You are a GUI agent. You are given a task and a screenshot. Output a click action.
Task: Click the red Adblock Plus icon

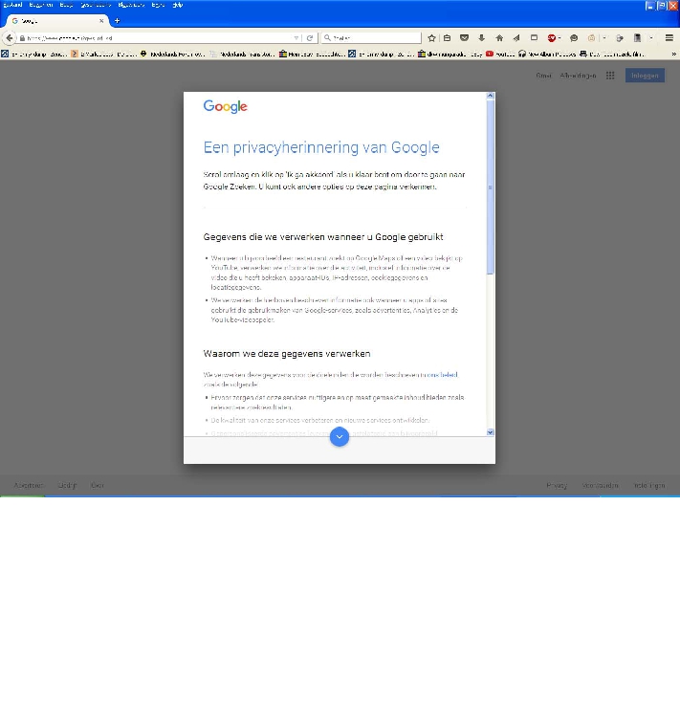[x=551, y=38]
